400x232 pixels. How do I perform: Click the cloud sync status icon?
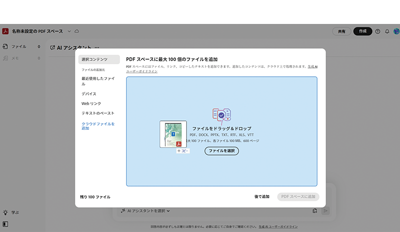pos(76,31)
